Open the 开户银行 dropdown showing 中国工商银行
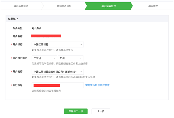This screenshot has width=174, height=118. (x=58, y=44)
